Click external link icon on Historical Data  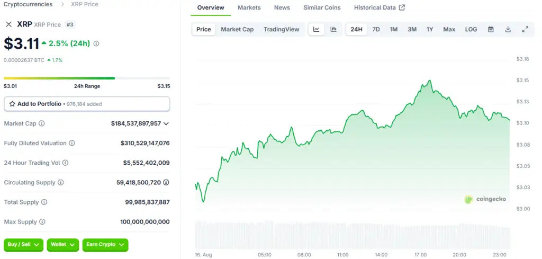(x=402, y=7)
